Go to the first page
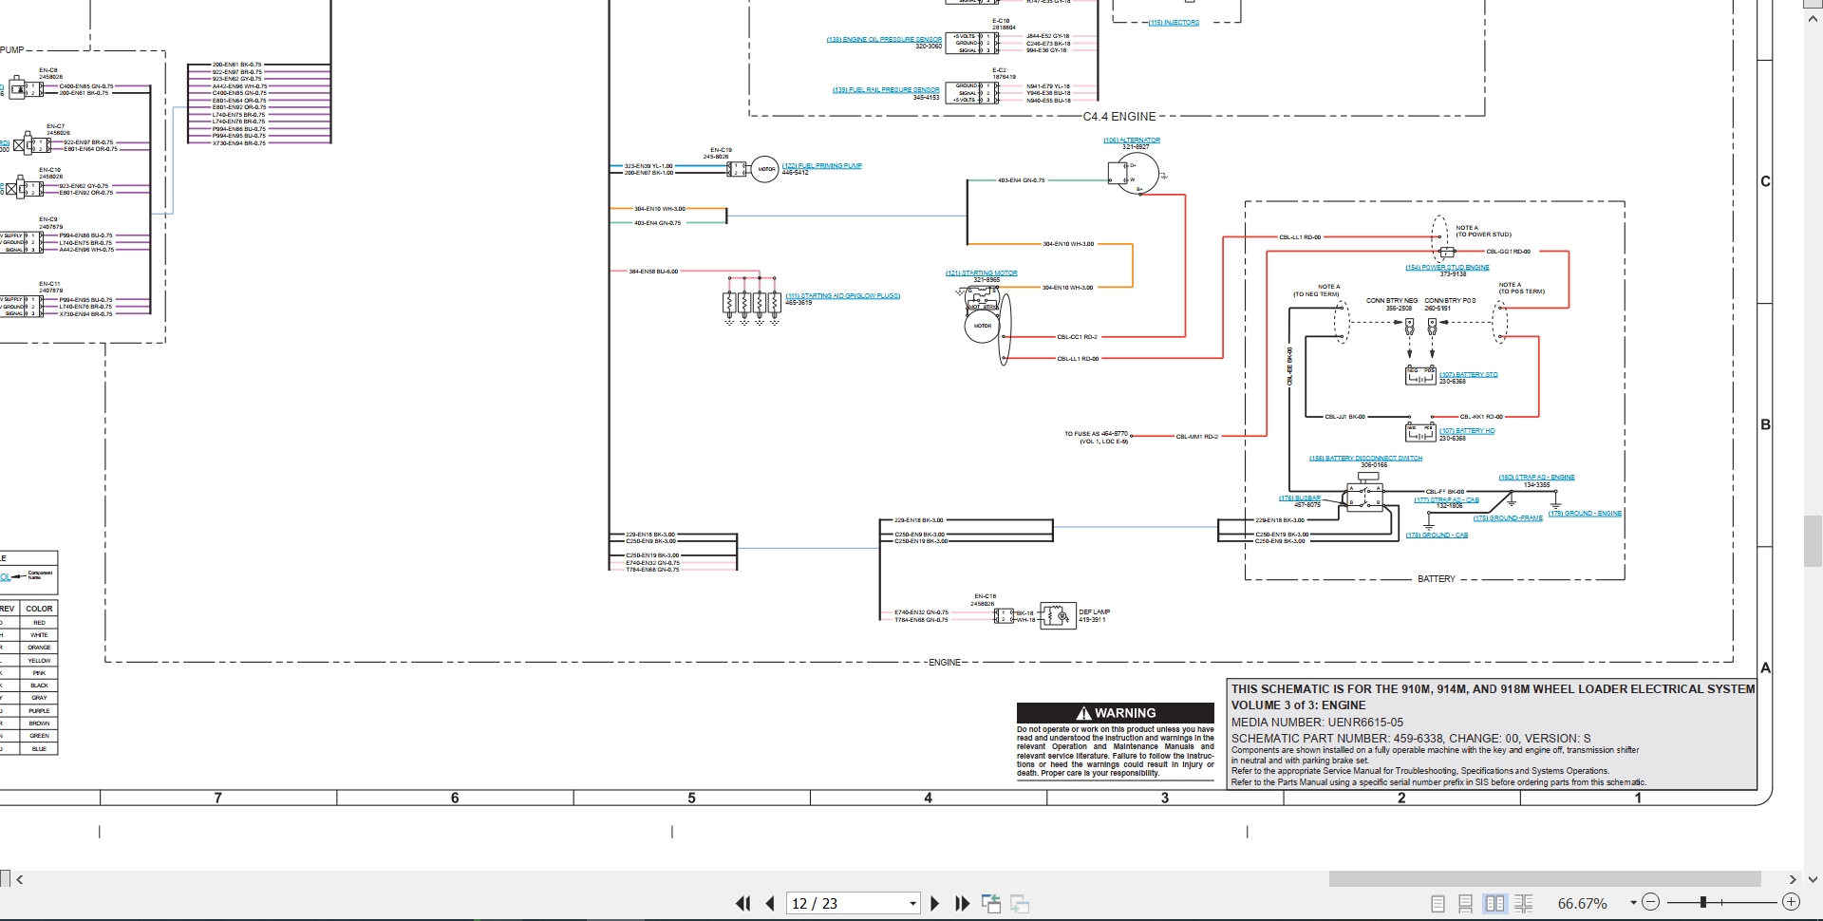Screen dimensions: 1823x921 [743, 903]
